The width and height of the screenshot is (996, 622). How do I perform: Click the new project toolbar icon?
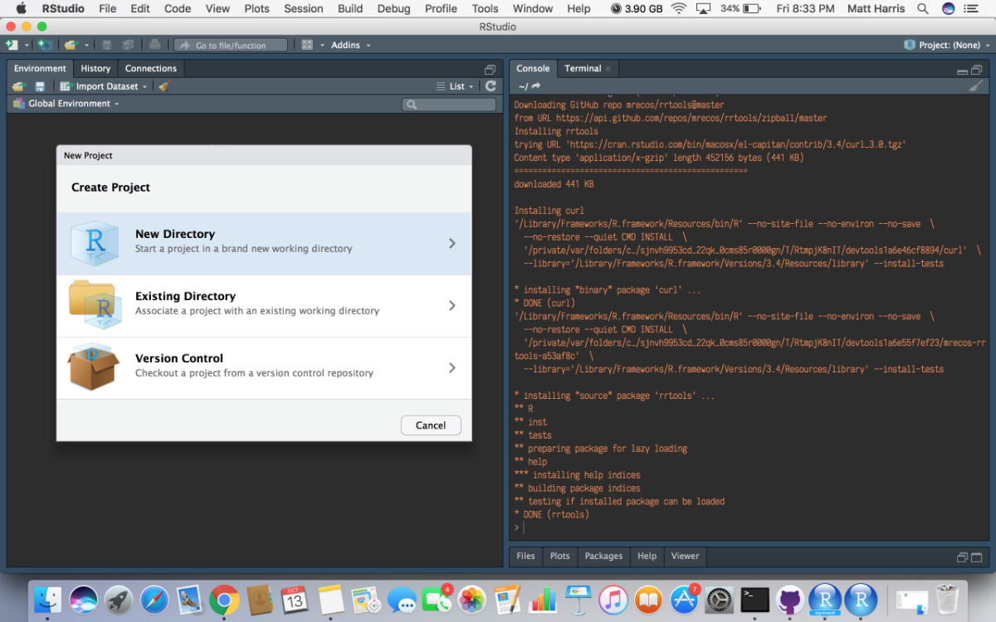tap(44, 45)
